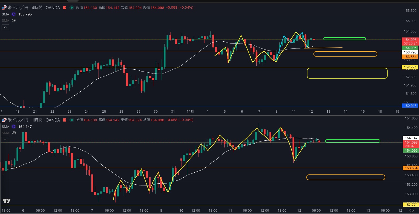419x214 pixels.
Task: Click the red flag icon on 1時間 chart
Action: pyautogui.click(x=65, y=120)
